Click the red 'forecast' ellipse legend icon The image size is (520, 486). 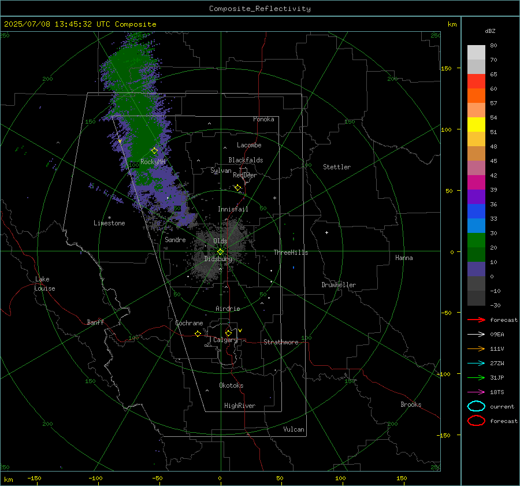(476, 421)
